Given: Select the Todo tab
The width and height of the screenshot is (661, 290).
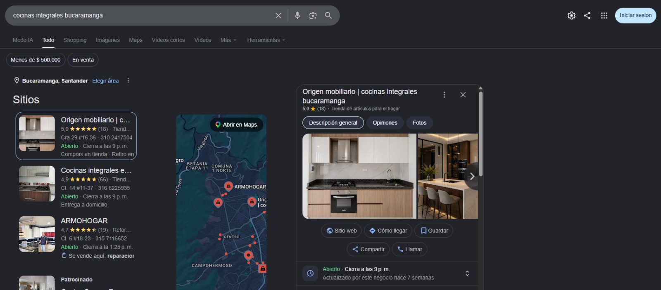Looking at the screenshot, I should (x=48, y=40).
